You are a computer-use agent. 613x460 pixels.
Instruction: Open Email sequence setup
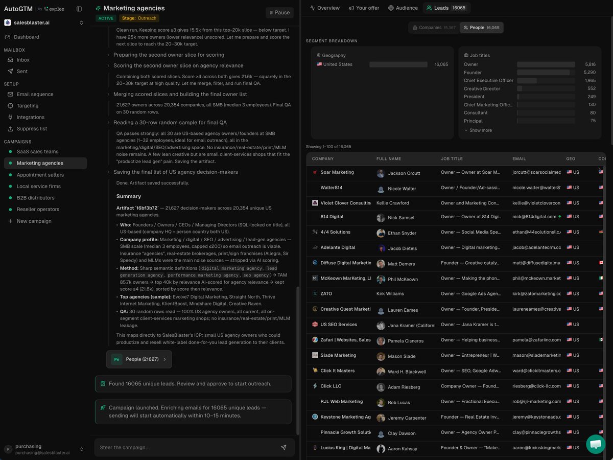tap(35, 94)
